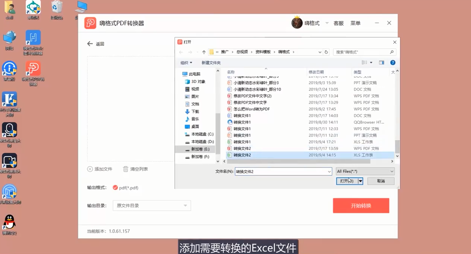471x254 pixels.
Task: Click the 嗨格式PDF转换器 logo icon
Action: point(90,23)
